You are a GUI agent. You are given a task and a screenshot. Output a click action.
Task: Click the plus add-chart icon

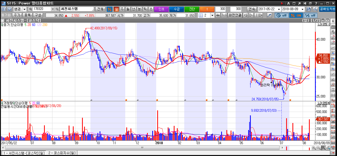coord(218,15)
